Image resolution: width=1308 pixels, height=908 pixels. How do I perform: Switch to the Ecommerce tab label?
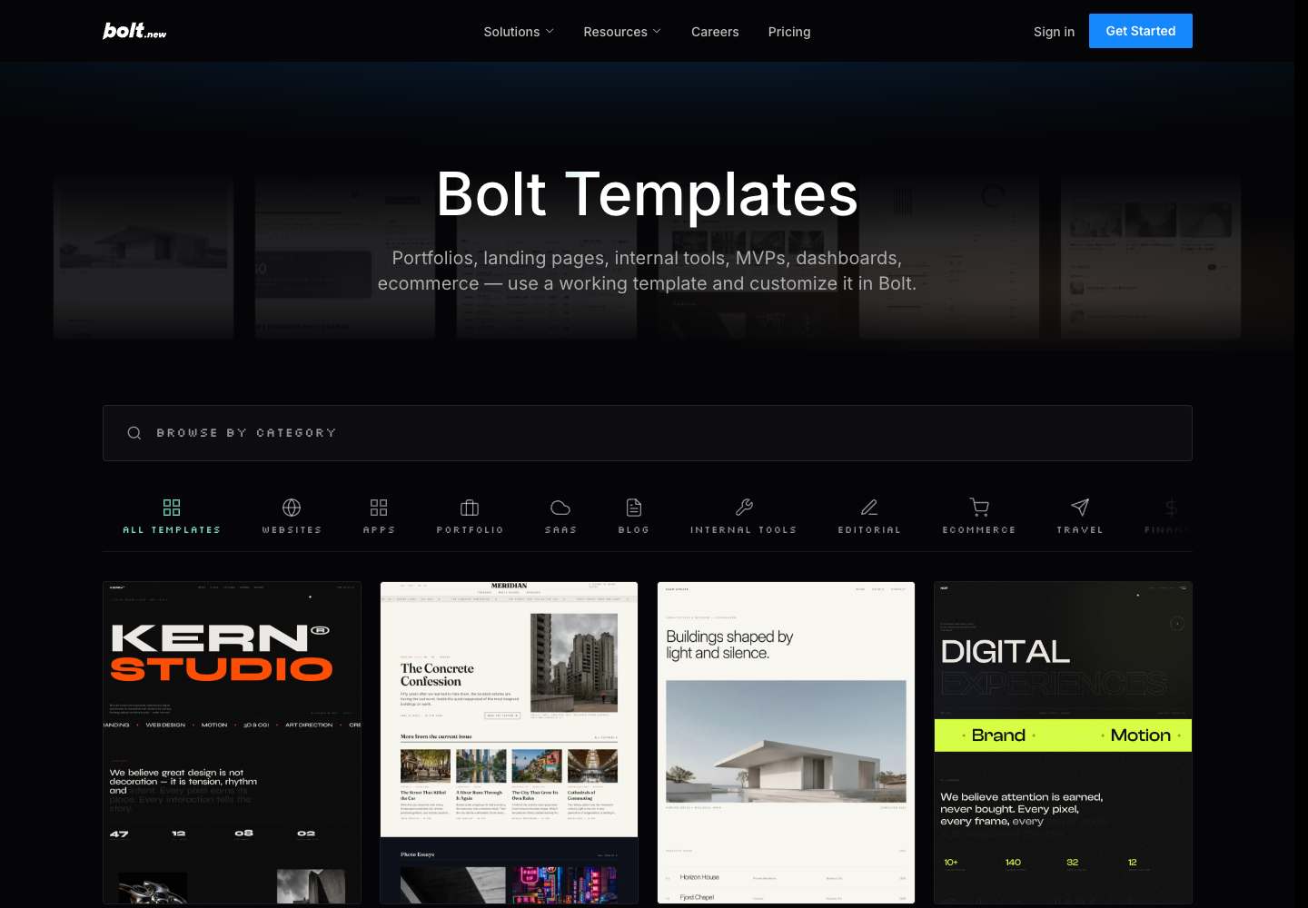(x=979, y=530)
